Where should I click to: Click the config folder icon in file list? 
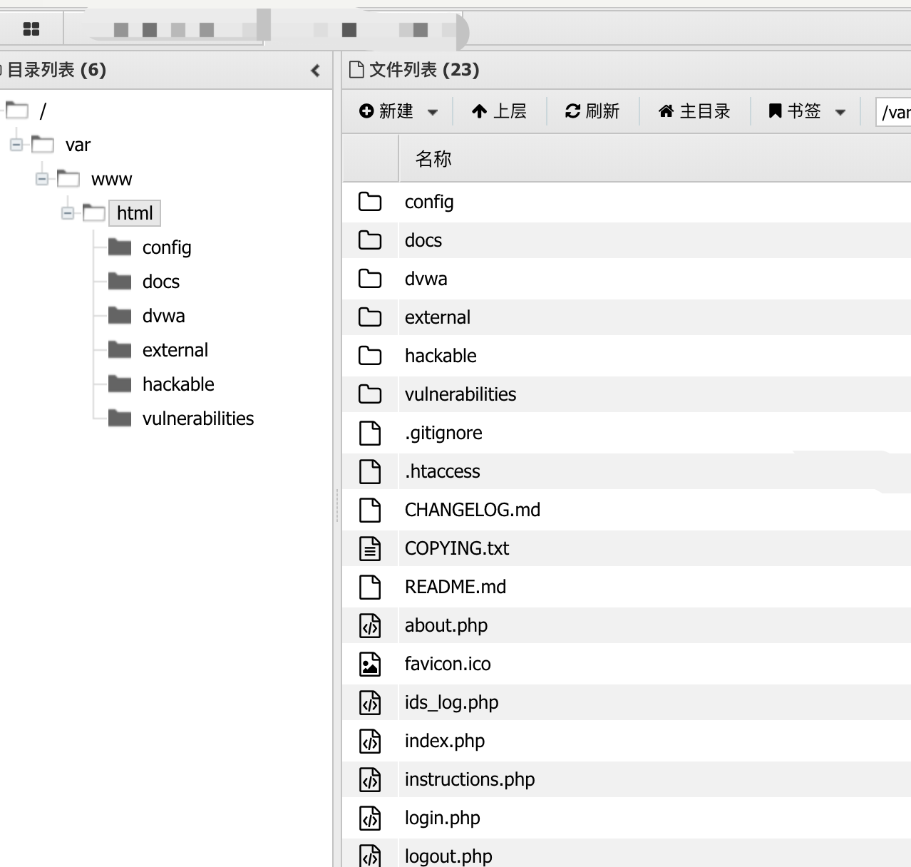pyautogui.click(x=369, y=202)
